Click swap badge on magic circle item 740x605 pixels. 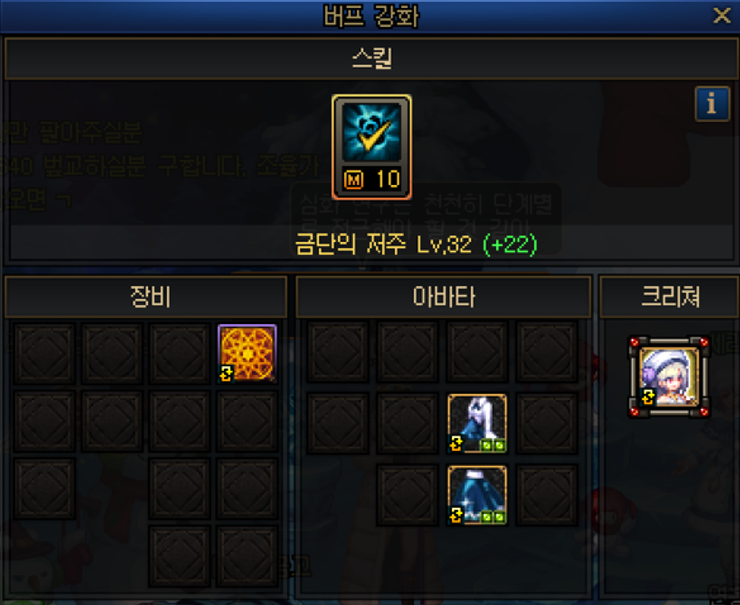tap(226, 374)
